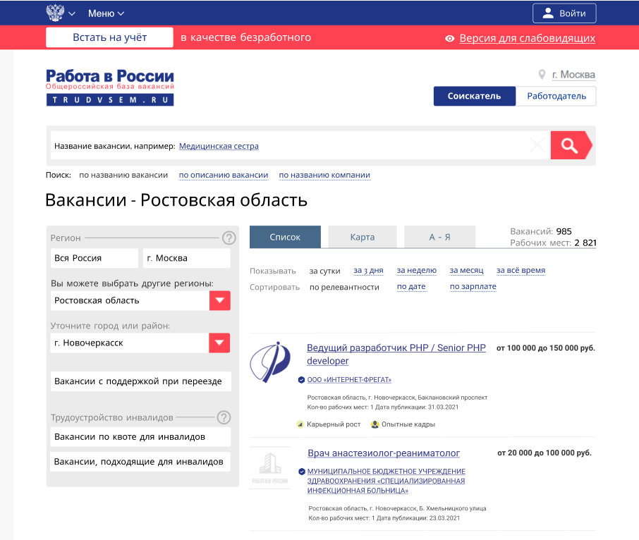Image resolution: width=639 pixels, height=540 pixels.
Task: Enable Вакансии, подходящие для инвалидов filter
Action: coord(139,462)
